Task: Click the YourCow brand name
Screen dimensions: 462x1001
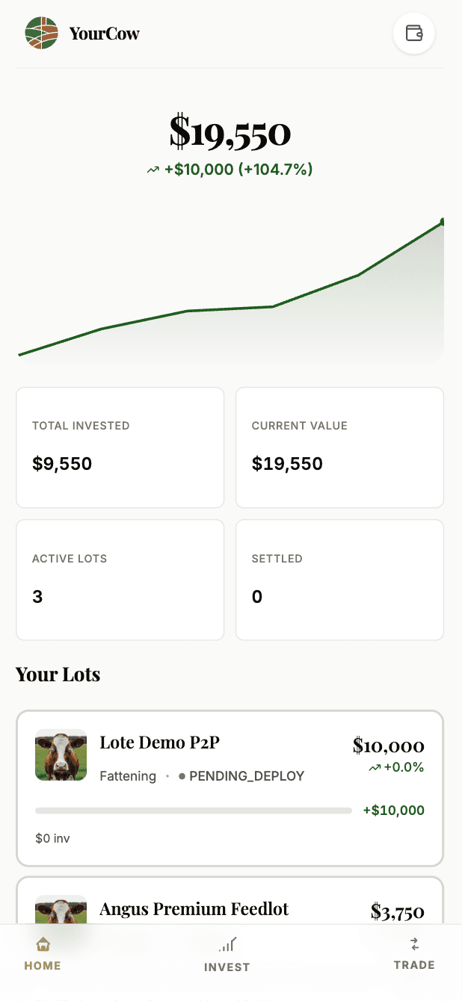Action: [x=104, y=33]
